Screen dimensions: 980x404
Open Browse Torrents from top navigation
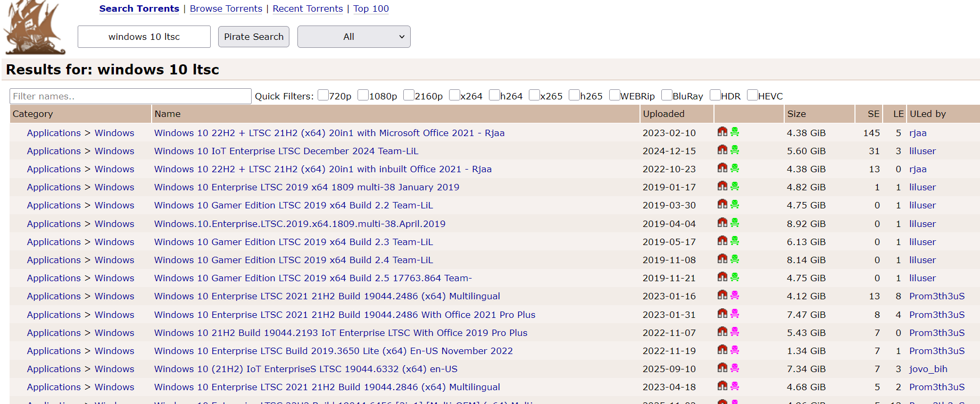pos(226,9)
